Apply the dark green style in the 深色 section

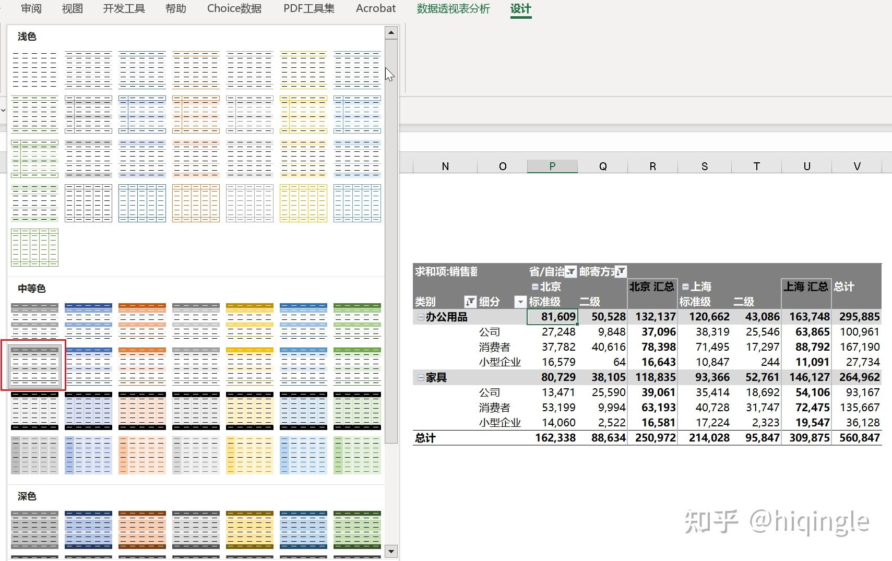click(357, 530)
